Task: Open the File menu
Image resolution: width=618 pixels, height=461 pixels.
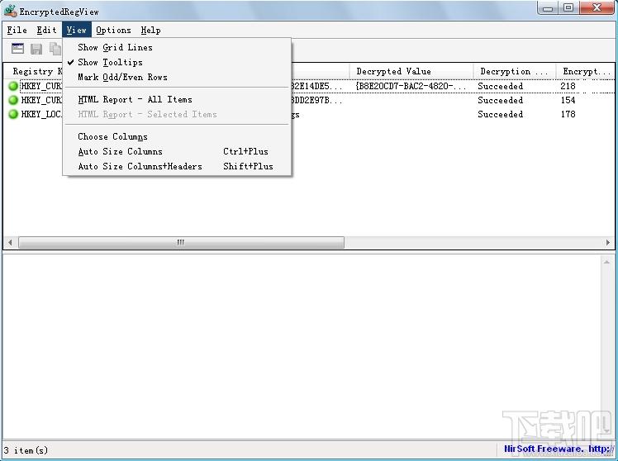Action: coord(17,30)
